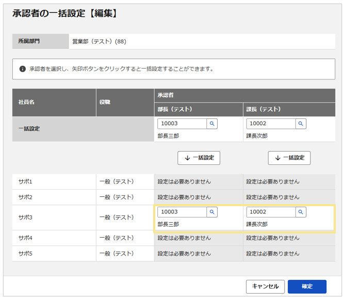Screen dimensions: 345x301
Task: Click the 承認者 header
Action: (166, 95)
